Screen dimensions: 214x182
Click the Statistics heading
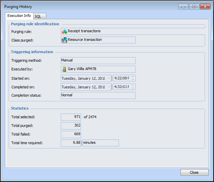pyautogui.click(x=20, y=108)
